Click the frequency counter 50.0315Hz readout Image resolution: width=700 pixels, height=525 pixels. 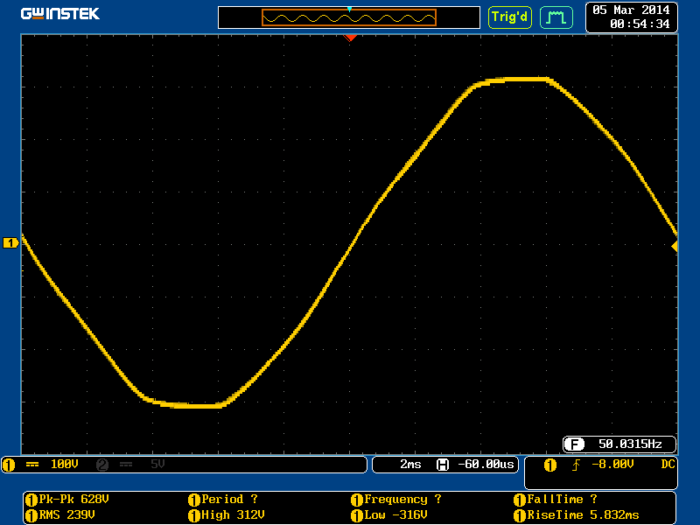(620, 444)
